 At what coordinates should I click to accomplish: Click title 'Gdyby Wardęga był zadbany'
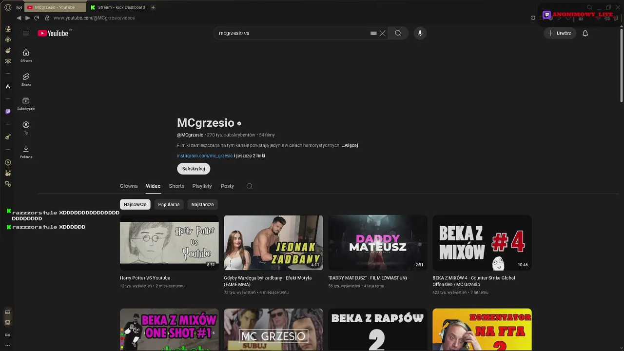pyautogui.click(x=268, y=281)
